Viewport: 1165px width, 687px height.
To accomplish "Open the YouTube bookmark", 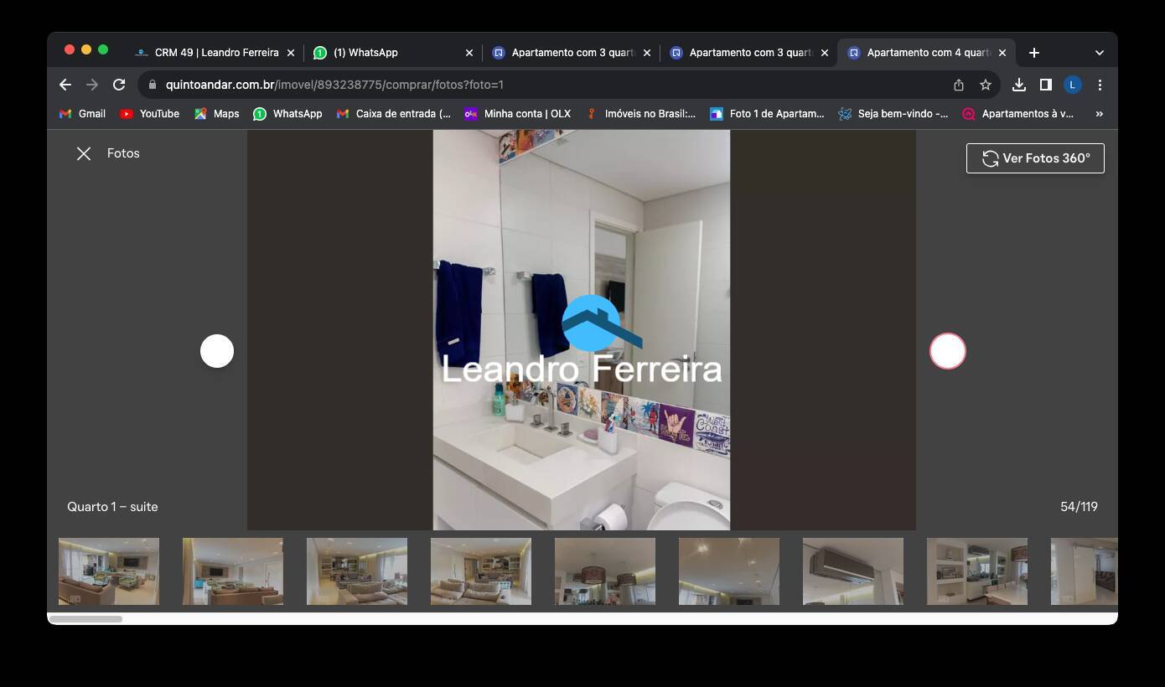I will (x=149, y=114).
